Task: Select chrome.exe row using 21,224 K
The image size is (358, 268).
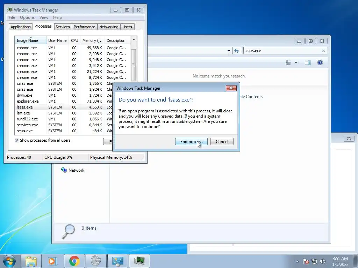Action: click(x=73, y=72)
